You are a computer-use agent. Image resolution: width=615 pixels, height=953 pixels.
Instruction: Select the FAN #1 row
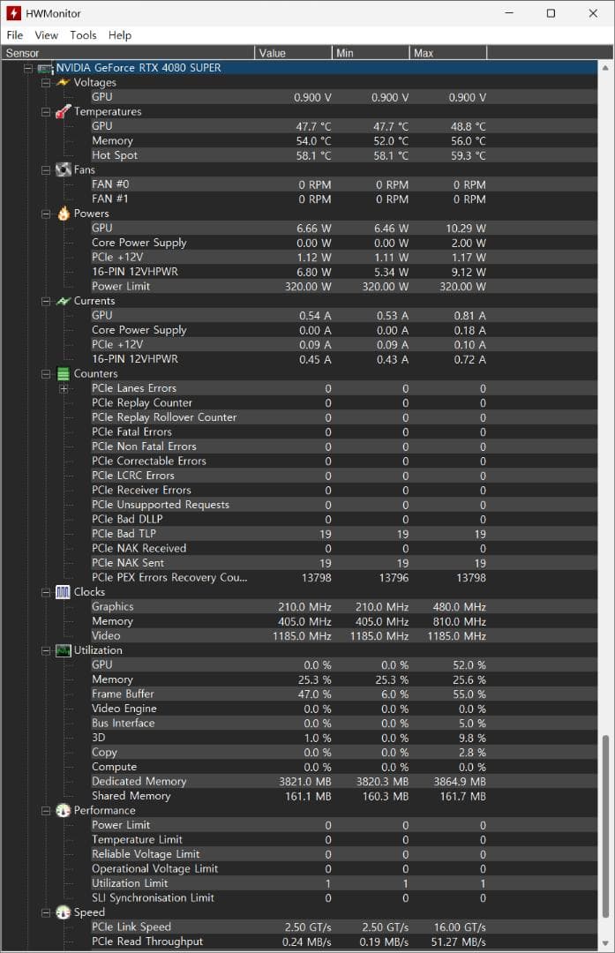coord(343,199)
